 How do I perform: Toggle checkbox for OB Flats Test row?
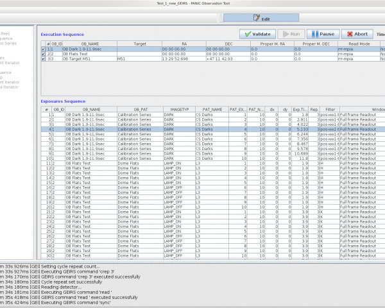(43, 53)
